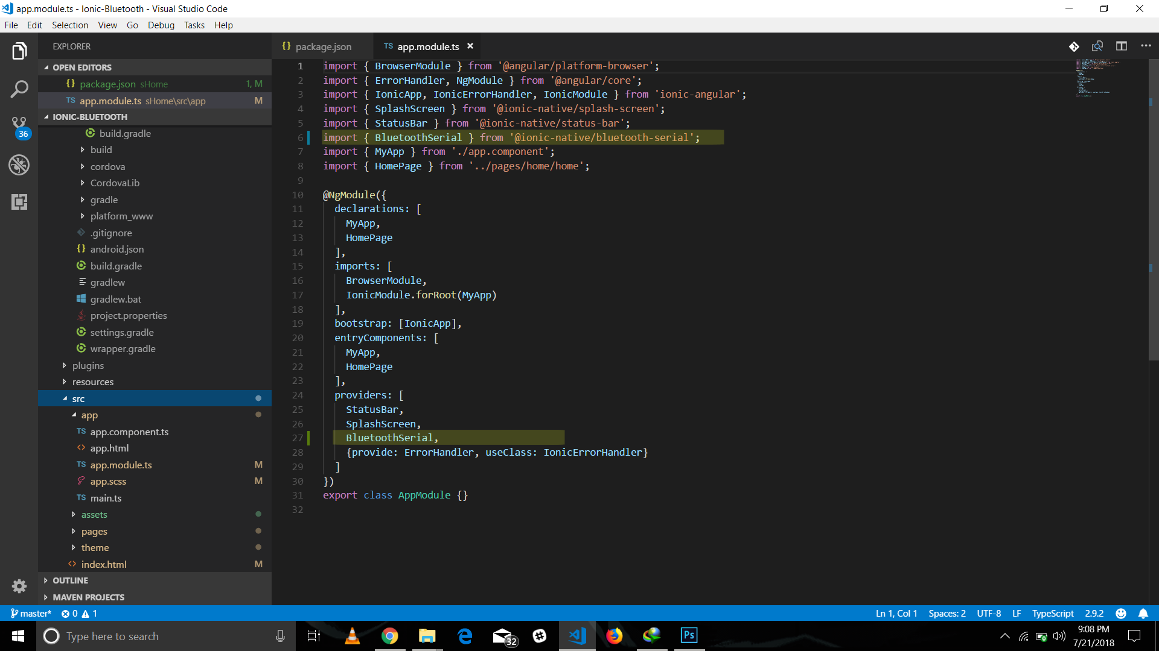The width and height of the screenshot is (1159, 651).
Task: Click the master* branch indicator in the status bar
Action: (31, 613)
